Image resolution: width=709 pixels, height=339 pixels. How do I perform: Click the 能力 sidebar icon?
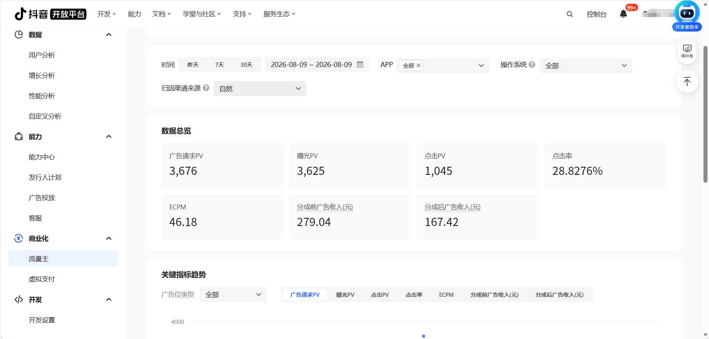[x=19, y=136]
